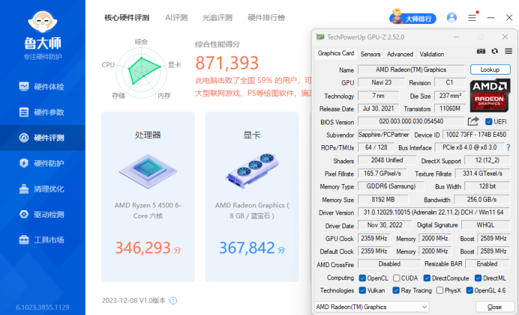
Task: Click the 256.0 GB/s bandwidth value
Action: pyautogui.click(x=481, y=200)
